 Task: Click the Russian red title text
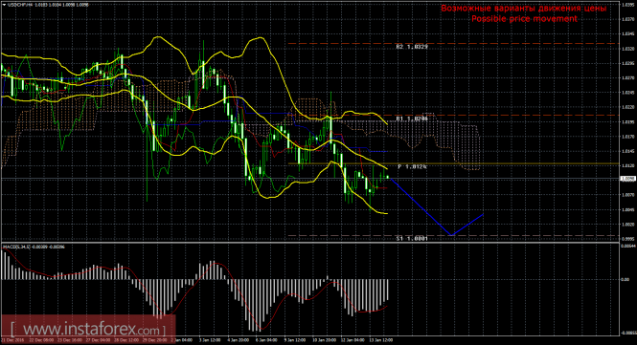click(524, 8)
